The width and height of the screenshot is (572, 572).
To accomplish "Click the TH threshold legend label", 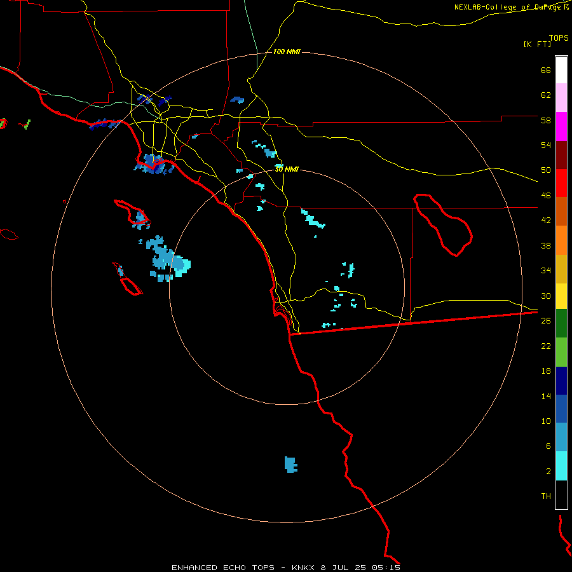I will (546, 496).
